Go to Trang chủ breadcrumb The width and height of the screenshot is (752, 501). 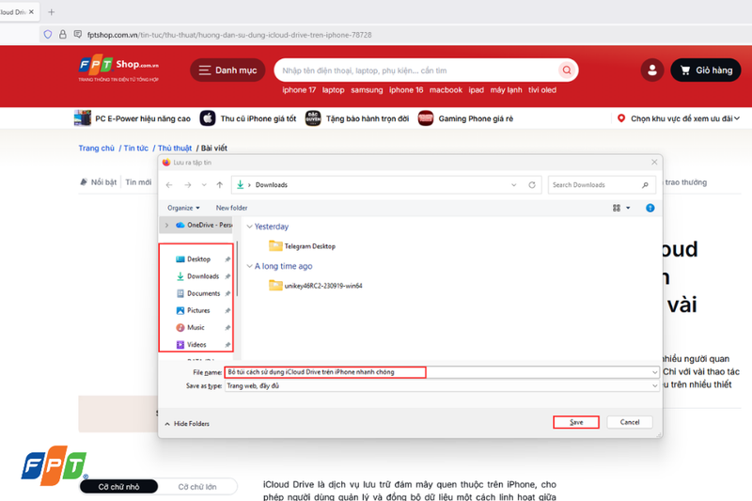pos(97,149)
